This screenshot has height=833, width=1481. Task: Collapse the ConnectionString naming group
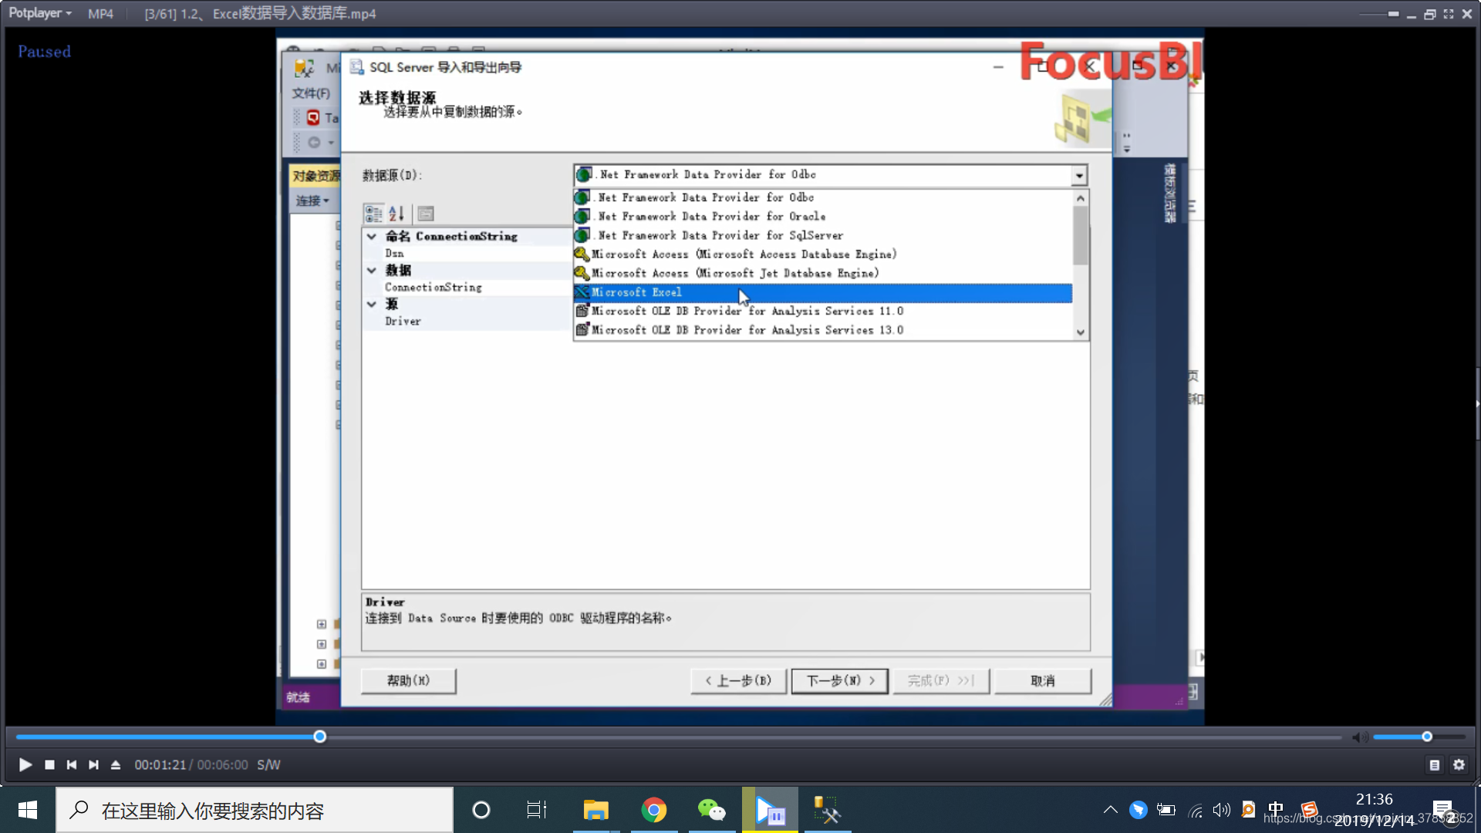click(372, 236)
